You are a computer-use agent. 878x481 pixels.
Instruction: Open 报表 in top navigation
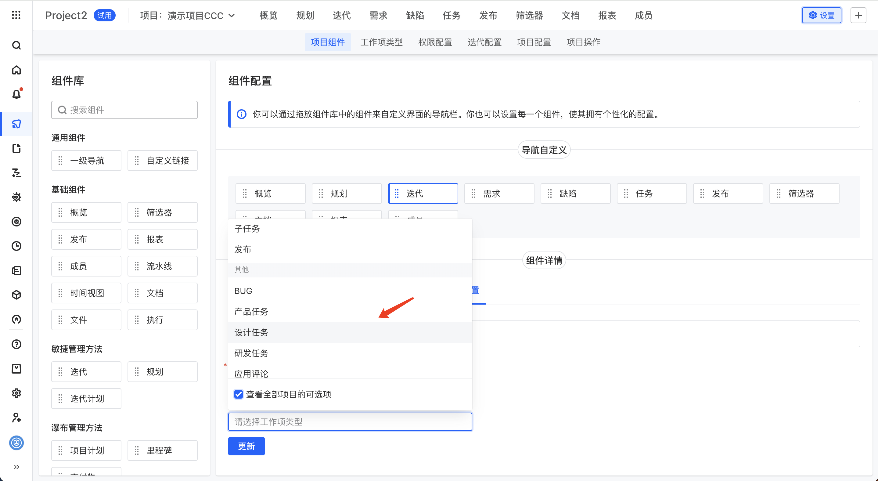[x=607, y=15]
